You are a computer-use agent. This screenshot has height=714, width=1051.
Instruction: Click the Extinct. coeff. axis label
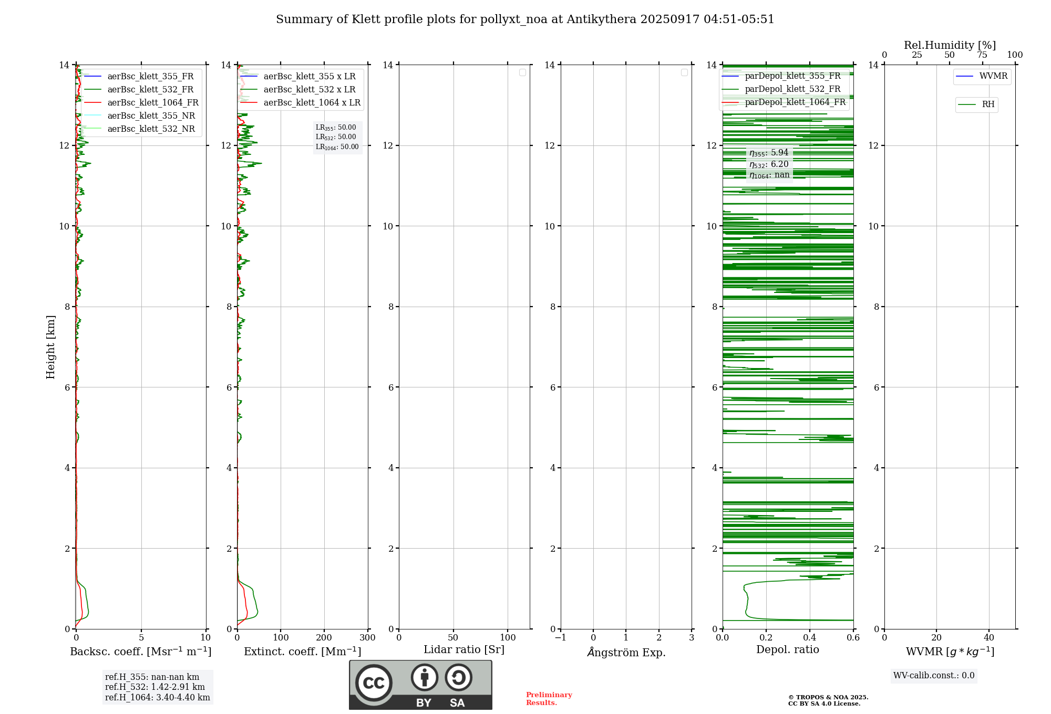tap(303, 652)
